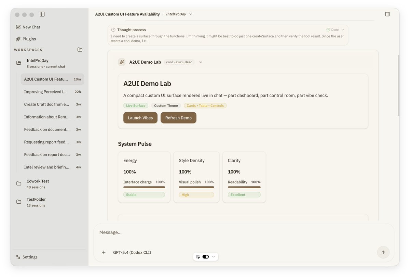Open Settings in the sidebar
Image resolution: width=410 pixels, height=279 pixels.
point(27,257)
